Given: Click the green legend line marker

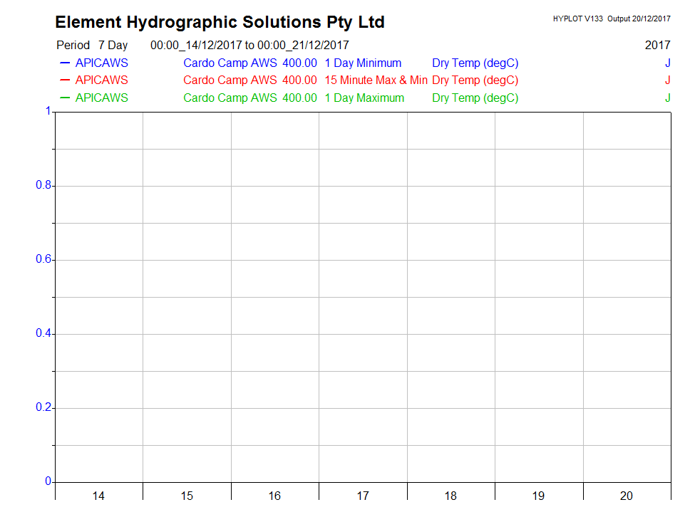Looking at the screenshot, I should (x=65, y=98).
